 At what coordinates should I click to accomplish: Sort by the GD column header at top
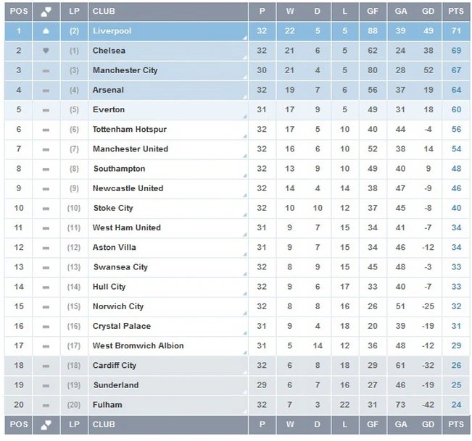pos(428,12)
